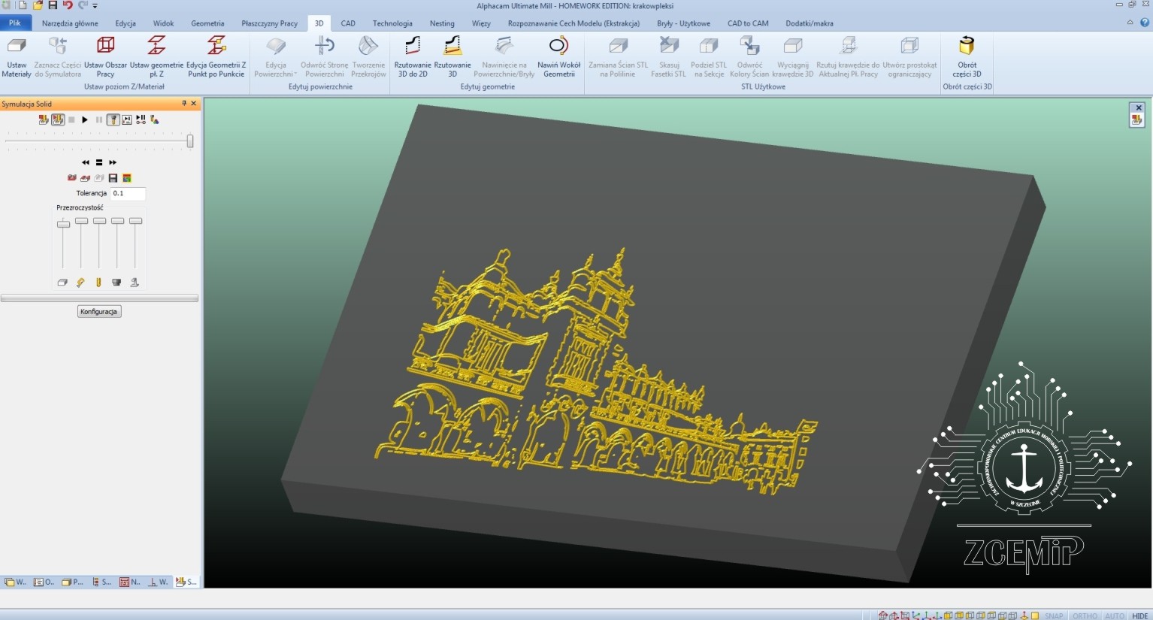Screen dimensions: 1153x620
Task: Start simulation with the play button
Action: [85, 119]
